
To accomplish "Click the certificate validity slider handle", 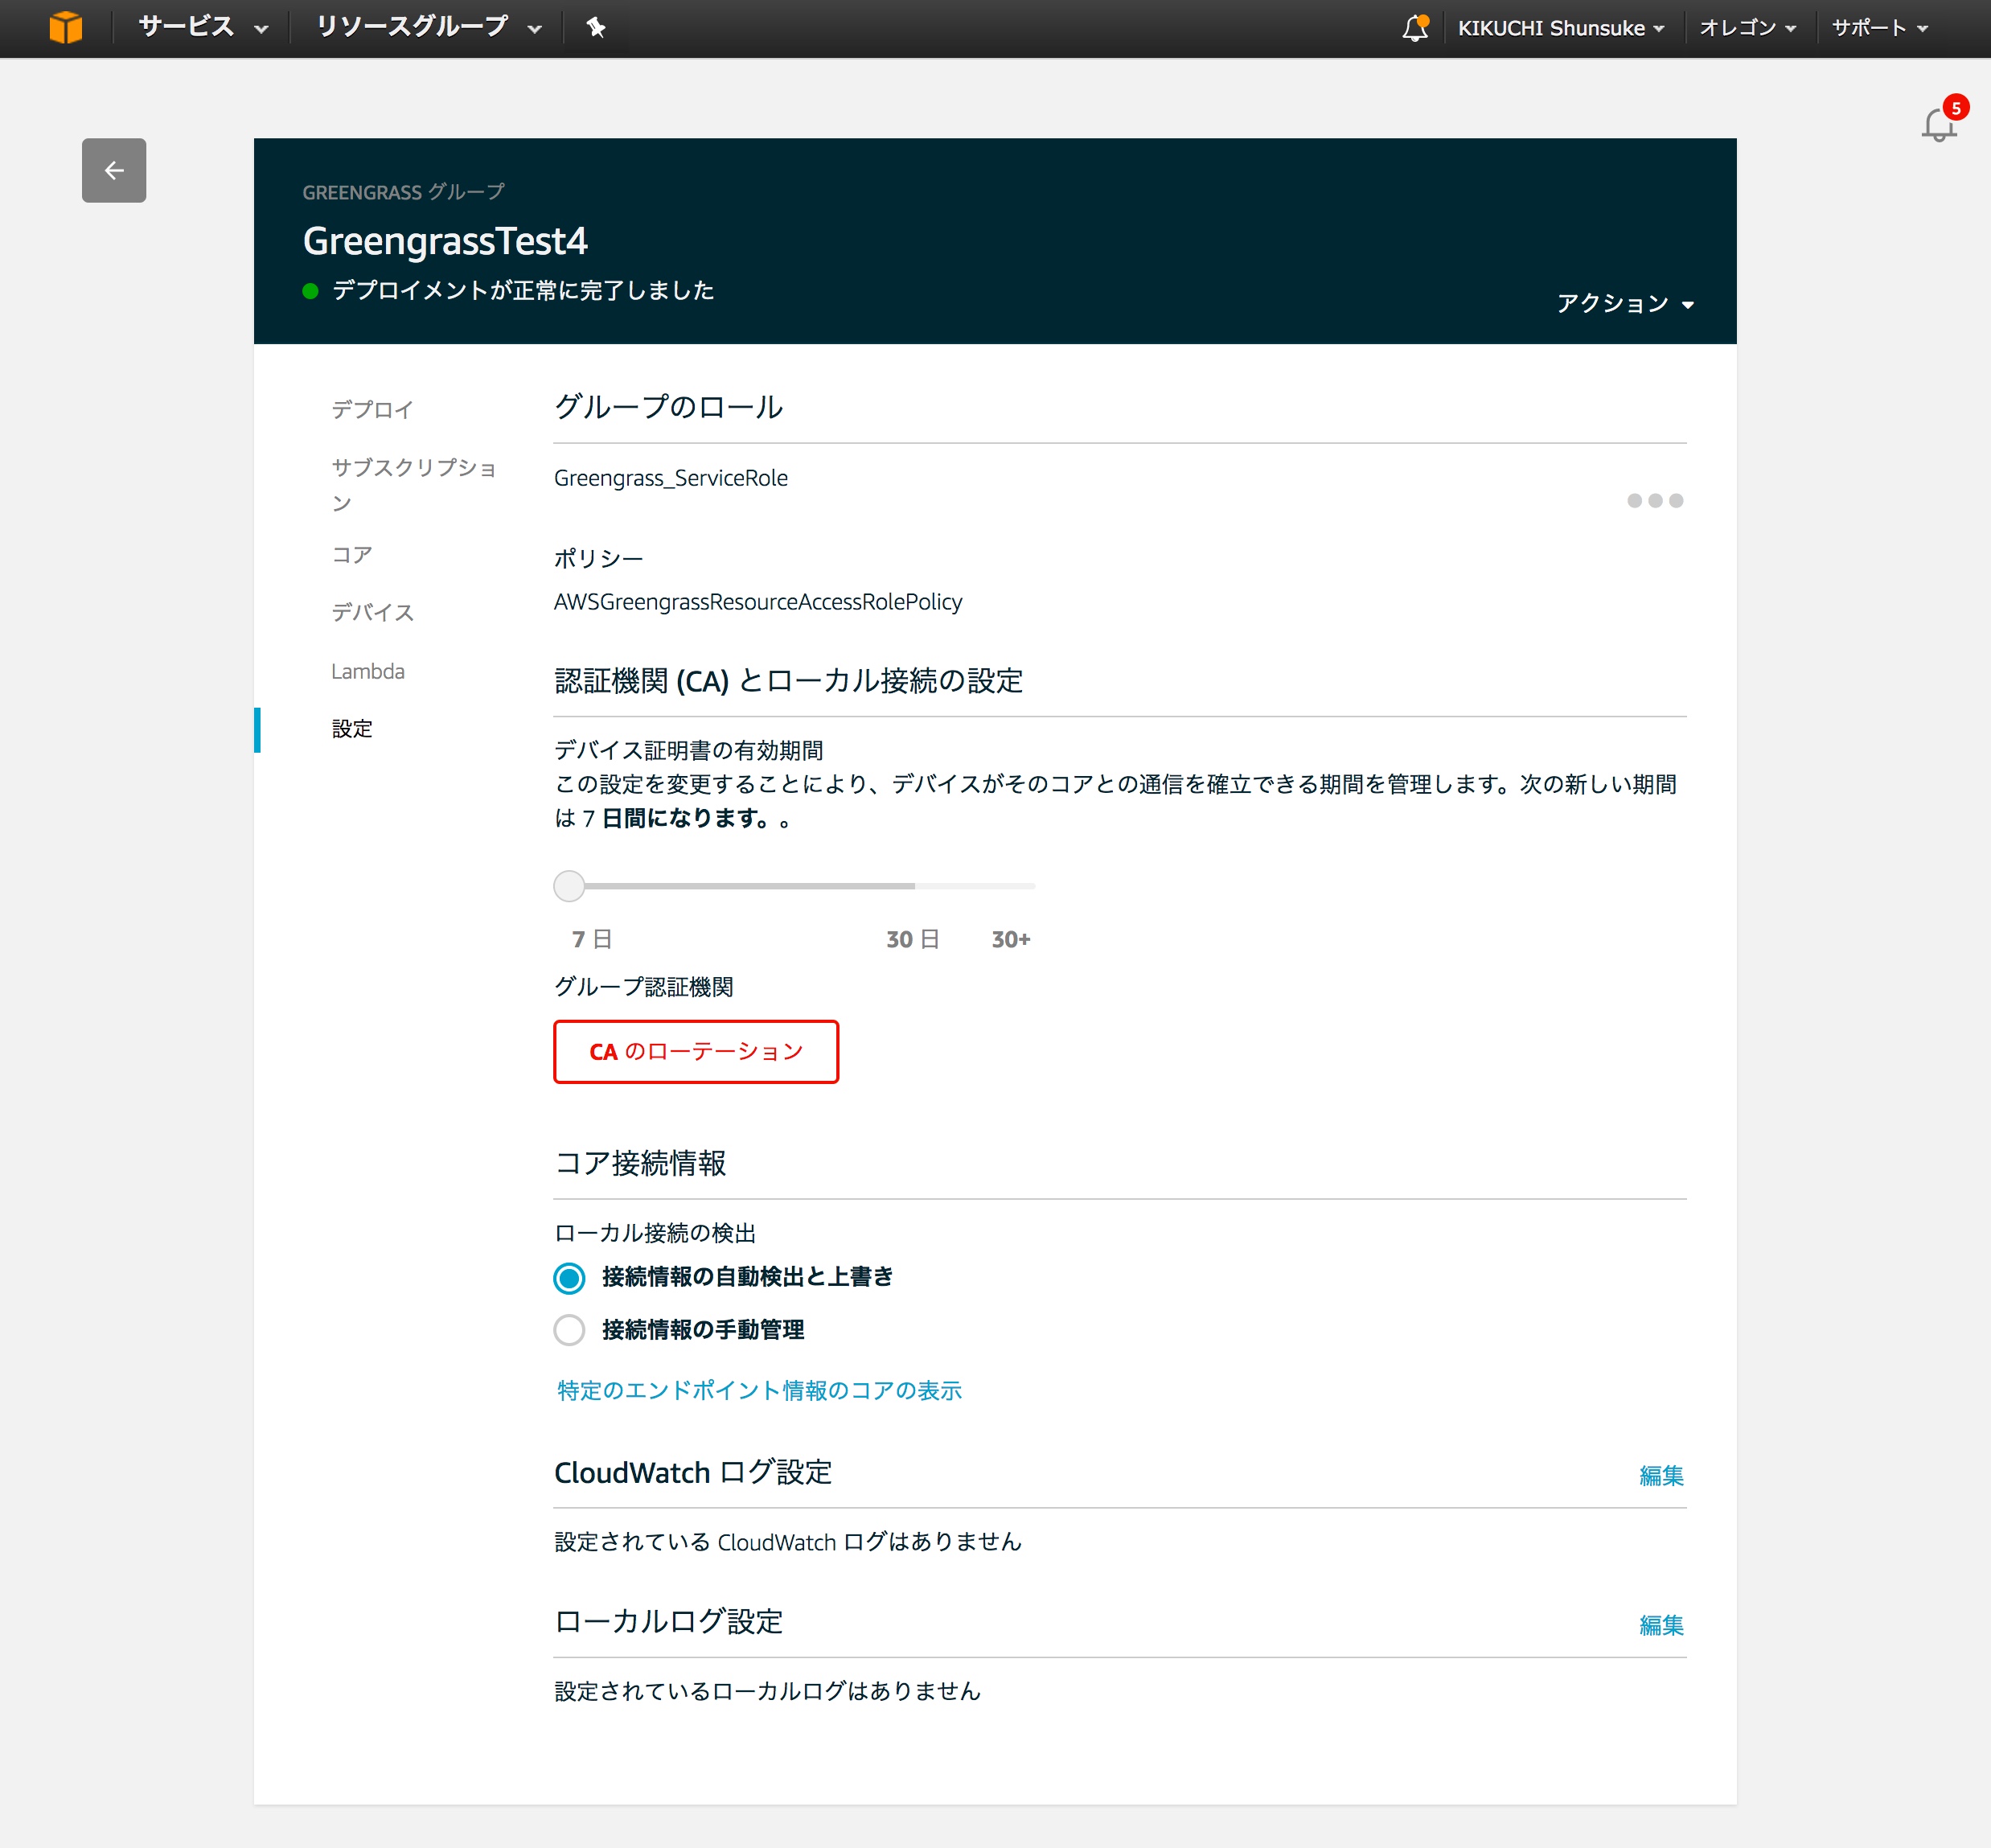I will pos(569,886).
